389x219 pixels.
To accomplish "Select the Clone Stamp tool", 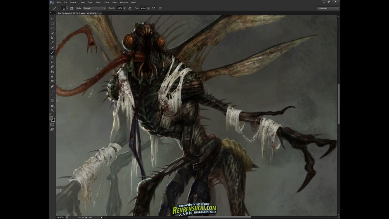I will click(x=52, y=57).
